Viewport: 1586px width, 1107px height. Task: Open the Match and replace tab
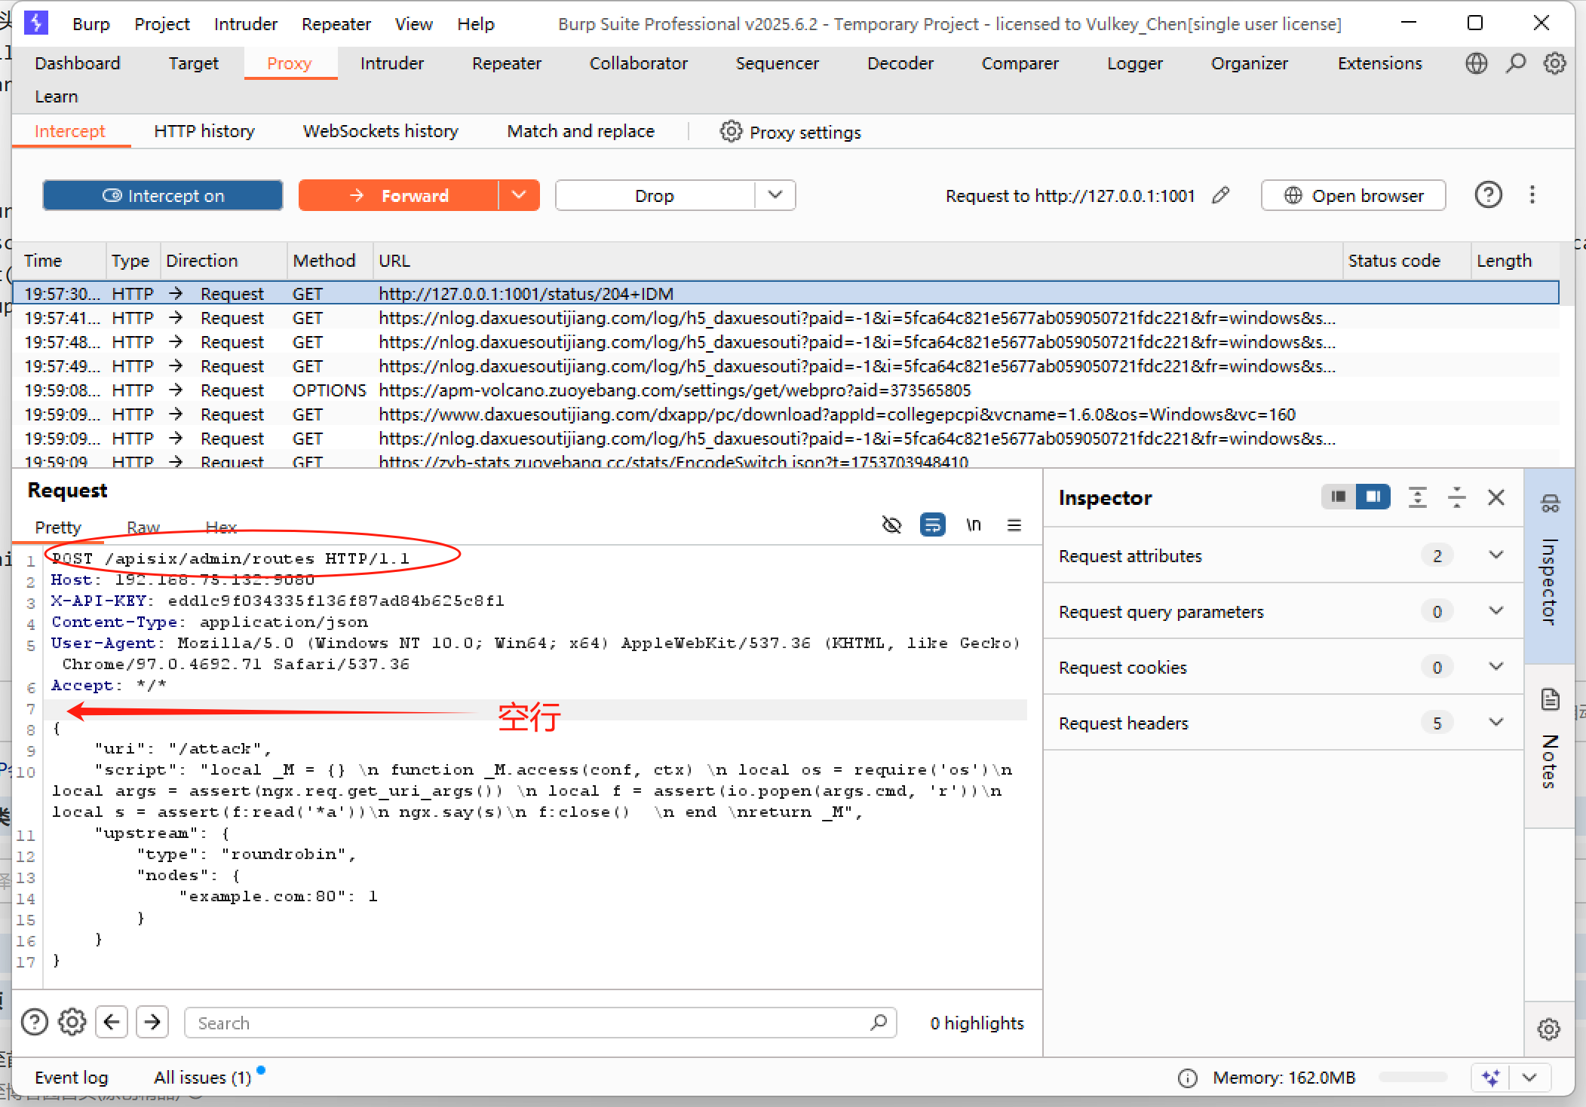581,131
